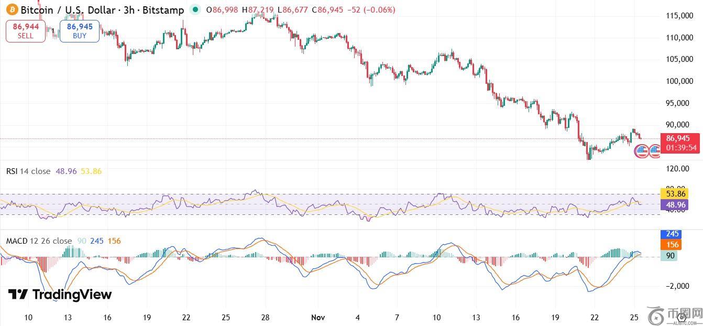Click the first US flag event icon
Screen dimensions: 703x326
641,151
